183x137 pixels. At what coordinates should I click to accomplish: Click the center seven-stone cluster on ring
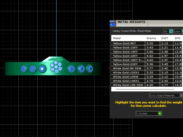56,67
